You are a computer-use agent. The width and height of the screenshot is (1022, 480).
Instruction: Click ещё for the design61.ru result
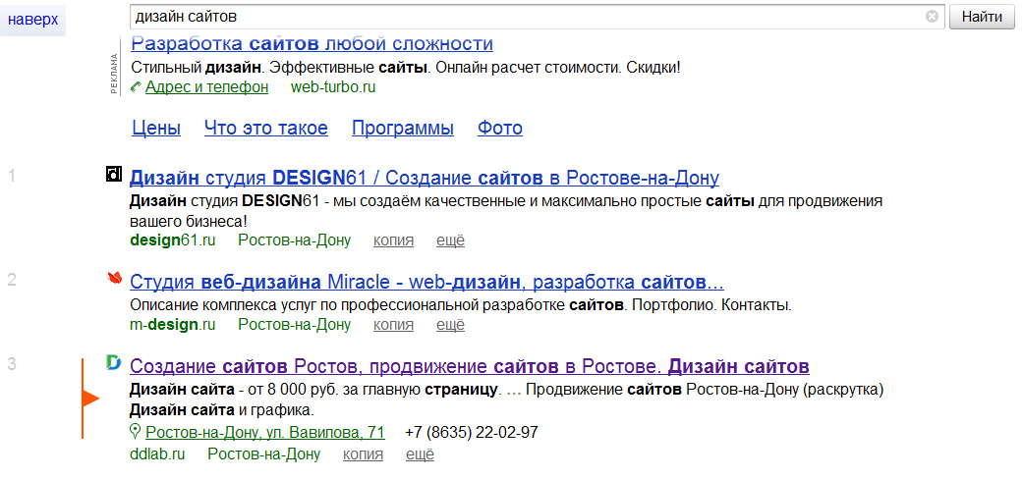[x=450, y=240]
